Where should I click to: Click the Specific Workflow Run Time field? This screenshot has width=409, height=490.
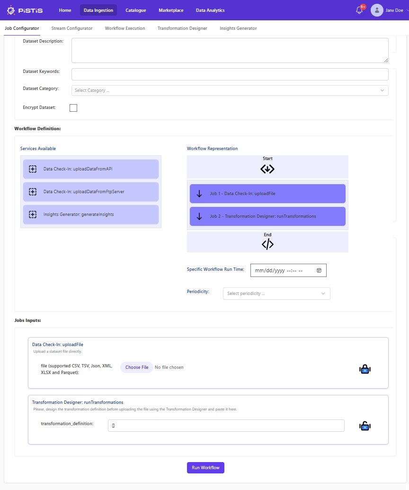288,270
